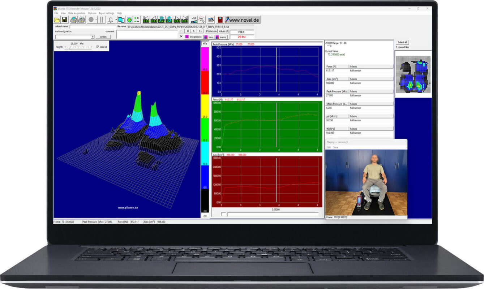484x289 pixels.
Task: Select the masks view button
Action: click(x=221, y=37)
